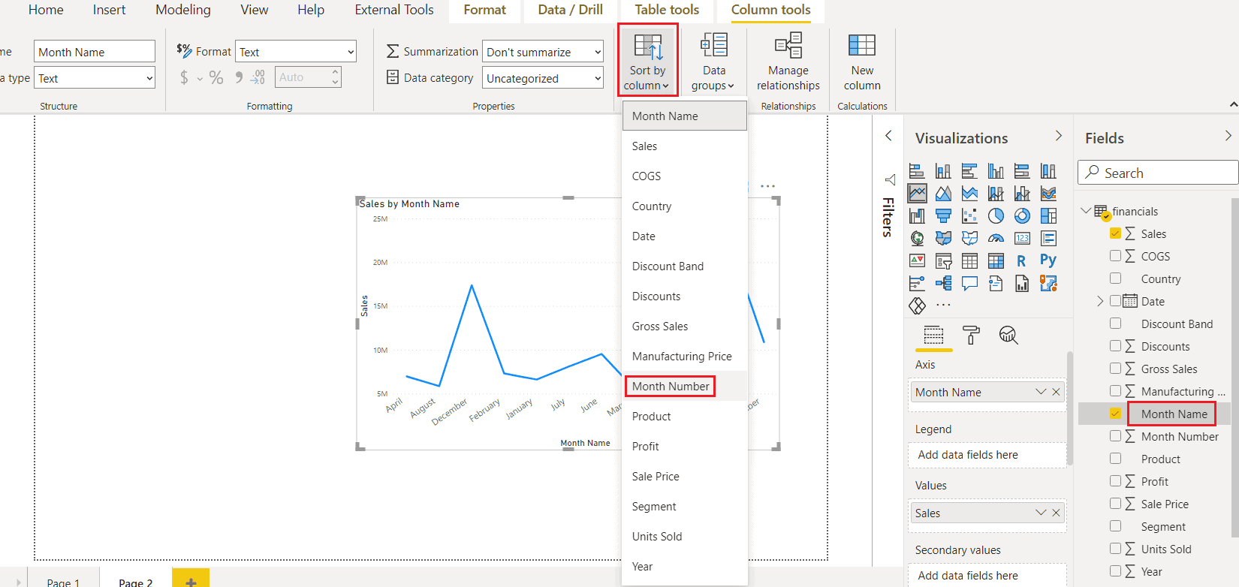Select the stacked bar chart visual

(917, 171)
